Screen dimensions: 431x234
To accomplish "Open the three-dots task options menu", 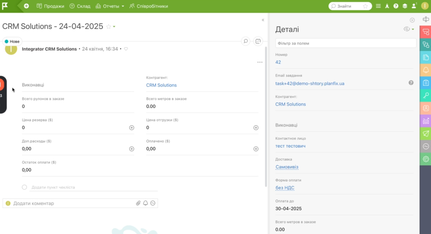I will tap(260, 62).
